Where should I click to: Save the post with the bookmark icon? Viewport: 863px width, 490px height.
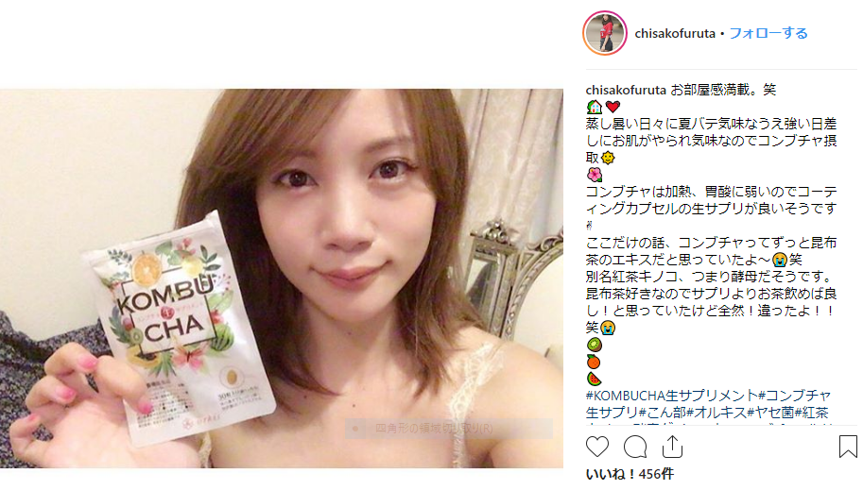848,447
